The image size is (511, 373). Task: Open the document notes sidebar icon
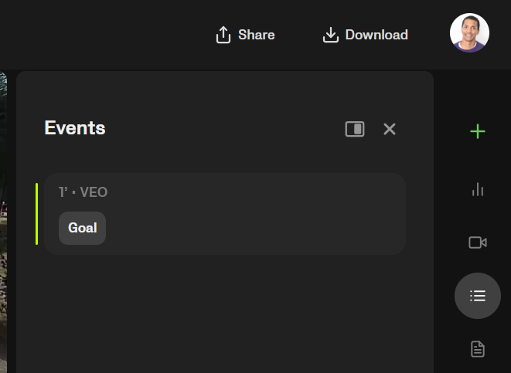point(478,349)
